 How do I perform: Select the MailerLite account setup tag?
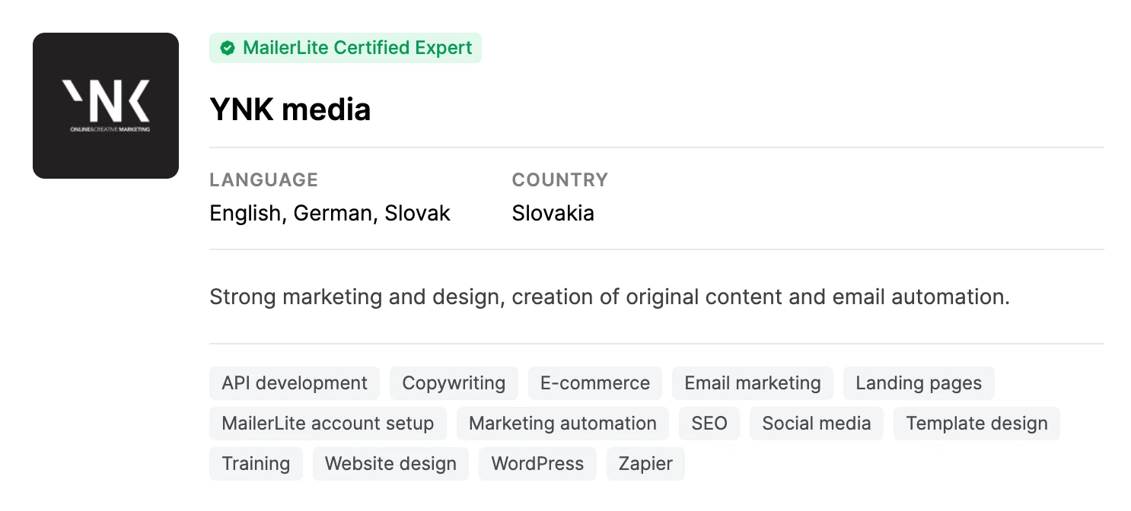pyautogui.click(x=328, y=424)
